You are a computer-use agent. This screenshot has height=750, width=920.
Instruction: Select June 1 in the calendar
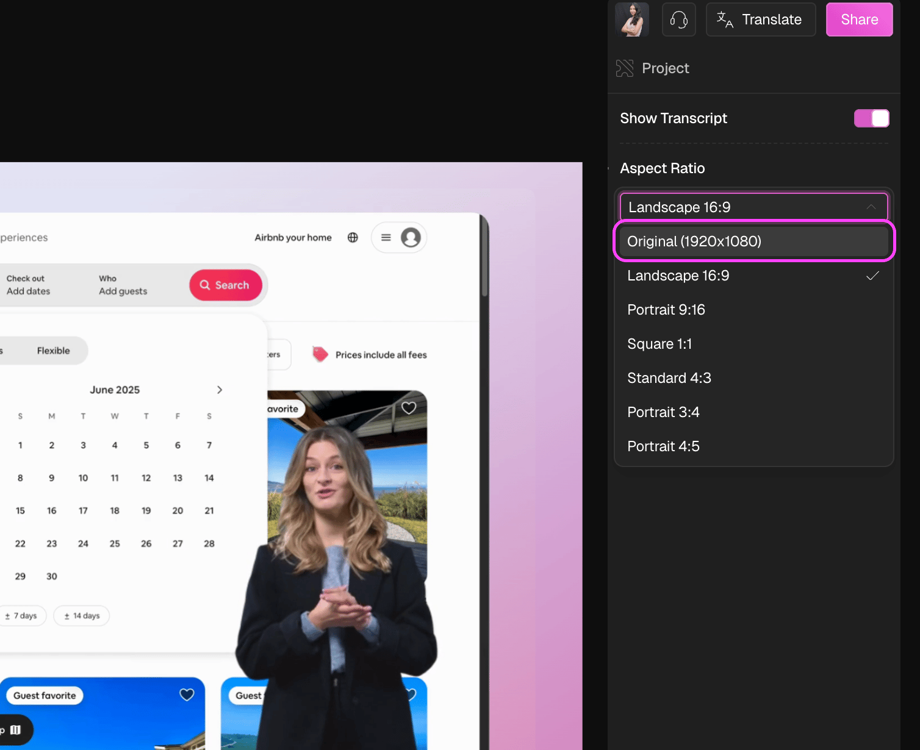20,445
